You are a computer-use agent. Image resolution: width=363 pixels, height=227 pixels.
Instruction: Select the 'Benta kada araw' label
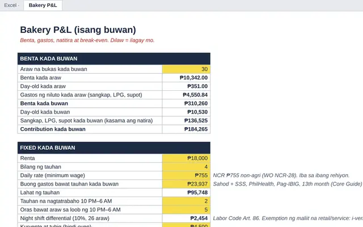(x=41, y=78)
